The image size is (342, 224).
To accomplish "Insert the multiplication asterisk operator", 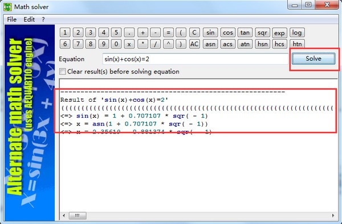I will [x=142, y=44].
